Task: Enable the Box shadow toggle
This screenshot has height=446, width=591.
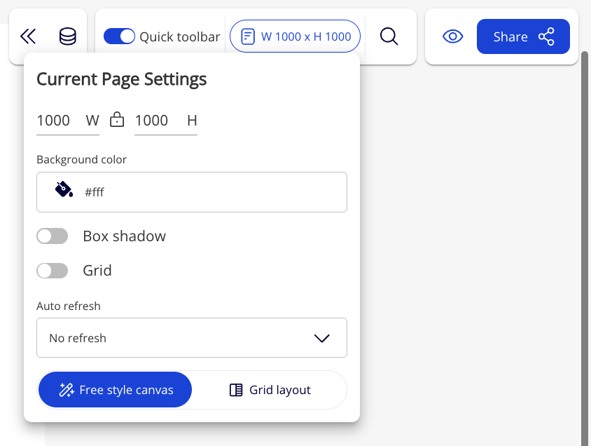Action: coord(53,236)
